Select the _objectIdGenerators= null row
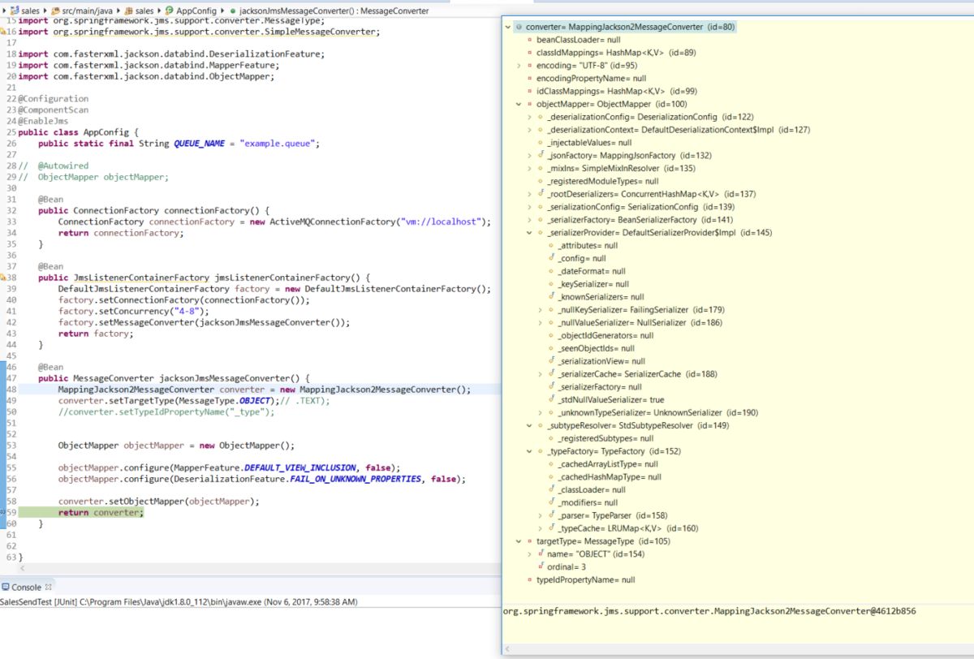 (x=605, y=335)
